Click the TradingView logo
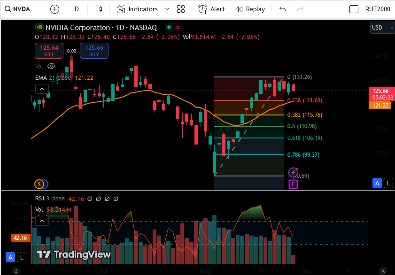The image size is (395, 275). pyautogui.click(x=74, y=254)
